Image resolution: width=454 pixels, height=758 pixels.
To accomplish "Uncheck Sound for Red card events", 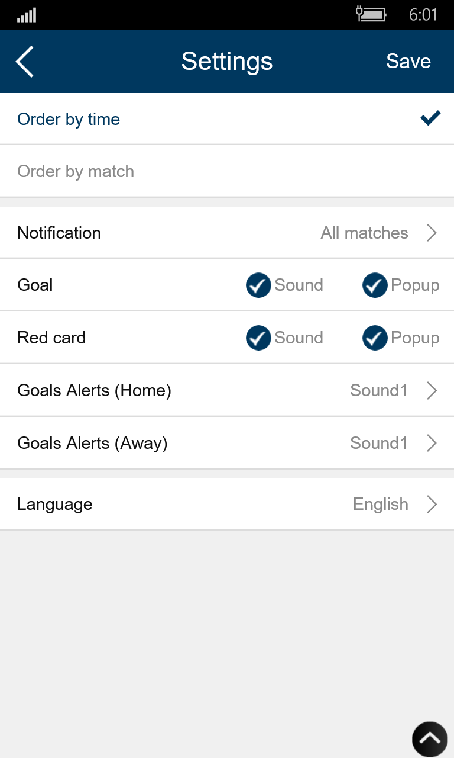I will (258, 338).
